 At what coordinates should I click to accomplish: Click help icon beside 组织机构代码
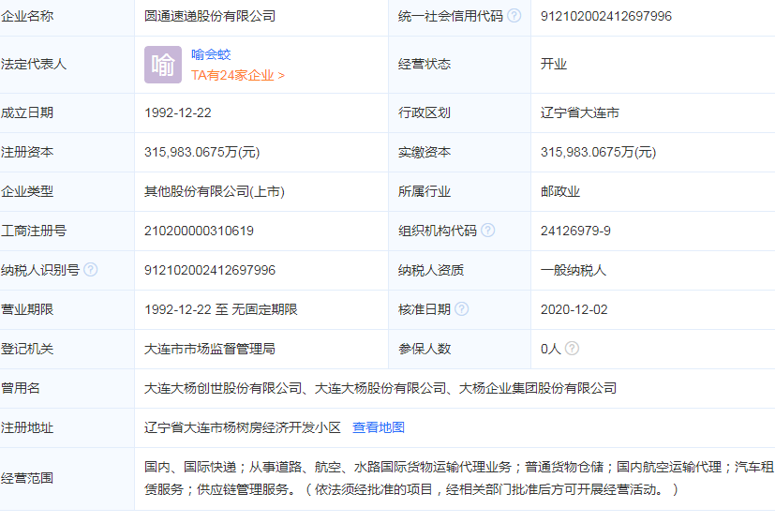coord(488,231)
